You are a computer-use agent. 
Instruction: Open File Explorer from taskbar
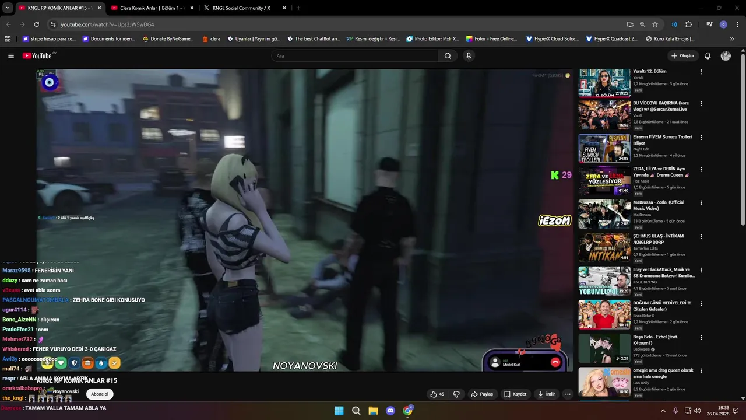[373, 411]
